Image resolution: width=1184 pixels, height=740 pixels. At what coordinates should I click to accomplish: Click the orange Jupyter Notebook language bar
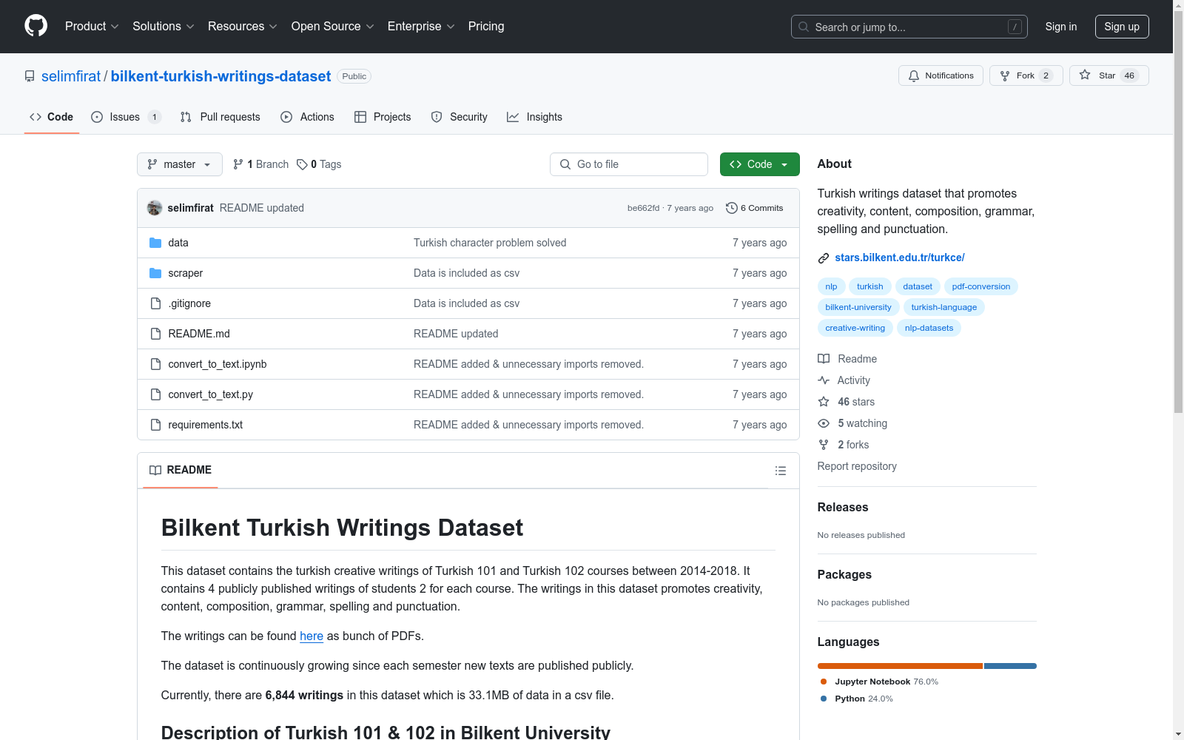coord(900,666)
